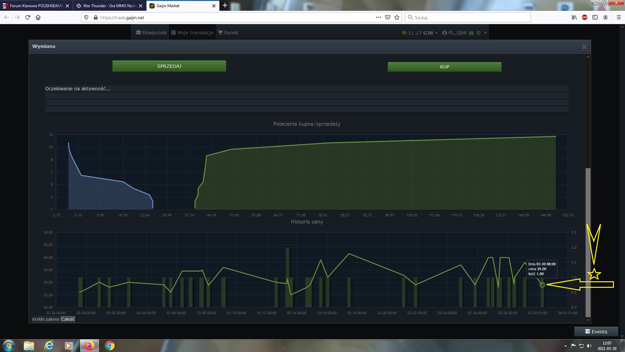Expand the 11.17 GJN balance dropdown
The width and height of the screenshot is (625, 352).
(x=420, y=33)
